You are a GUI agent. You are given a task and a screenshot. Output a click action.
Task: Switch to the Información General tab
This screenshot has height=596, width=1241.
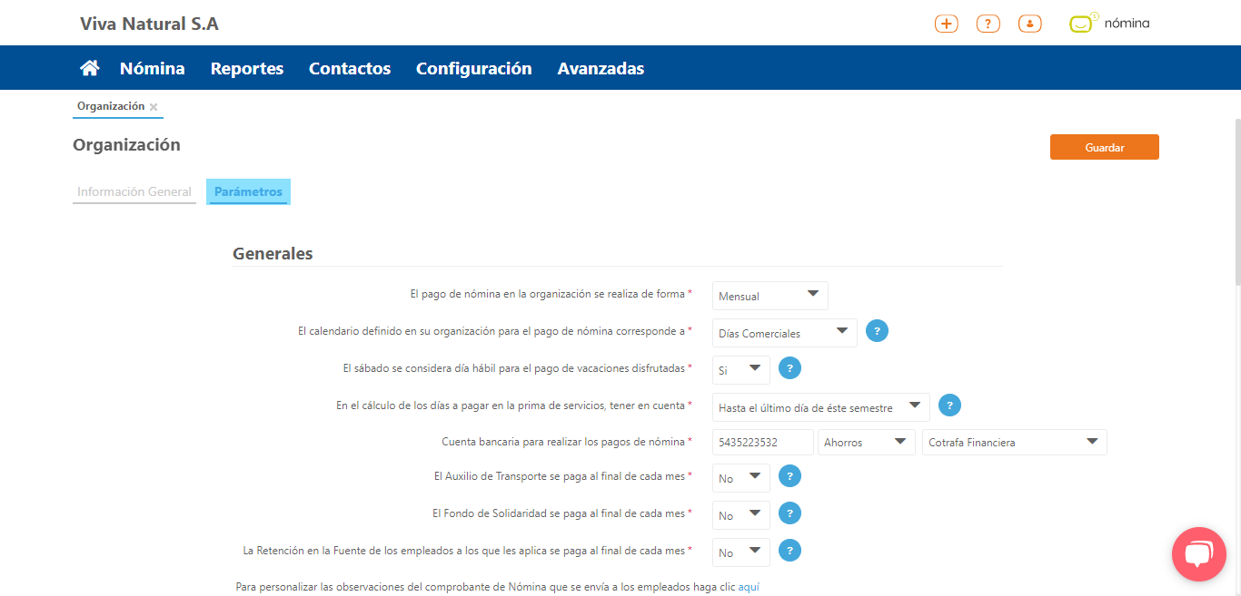134,192
